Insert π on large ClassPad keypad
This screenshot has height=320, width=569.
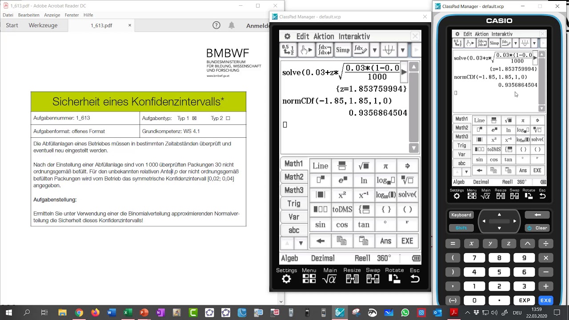pos(385,166)
